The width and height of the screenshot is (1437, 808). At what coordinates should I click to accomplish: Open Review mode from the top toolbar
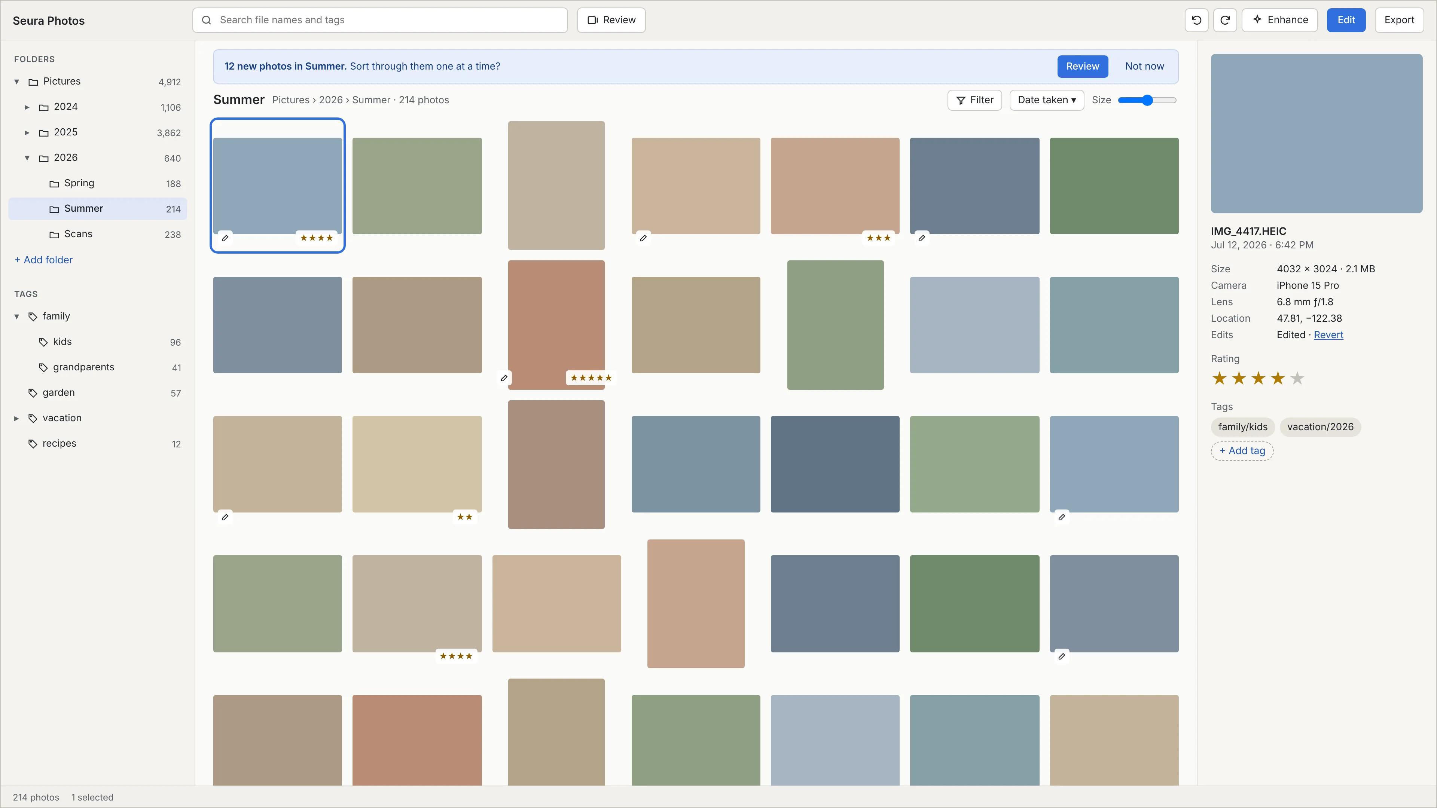[x=611, y=20]
